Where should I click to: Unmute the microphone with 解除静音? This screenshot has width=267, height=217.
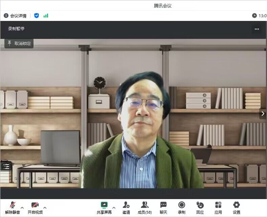tap(13, 207)
